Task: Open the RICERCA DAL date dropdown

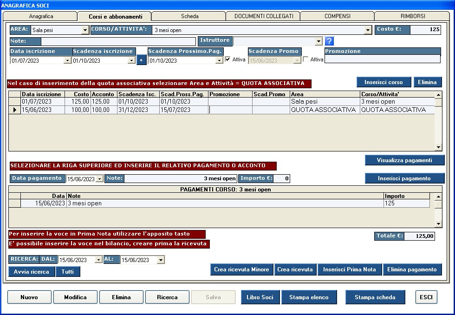Action: (x=98, y=260)
